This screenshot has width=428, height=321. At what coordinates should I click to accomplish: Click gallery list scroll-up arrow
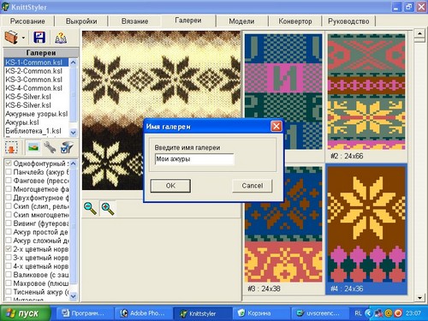click(x=74, y=62)
